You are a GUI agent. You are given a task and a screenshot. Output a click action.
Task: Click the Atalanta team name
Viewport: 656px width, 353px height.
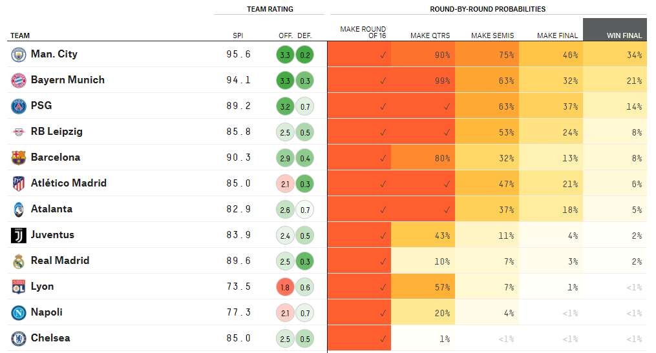(52, 209)
